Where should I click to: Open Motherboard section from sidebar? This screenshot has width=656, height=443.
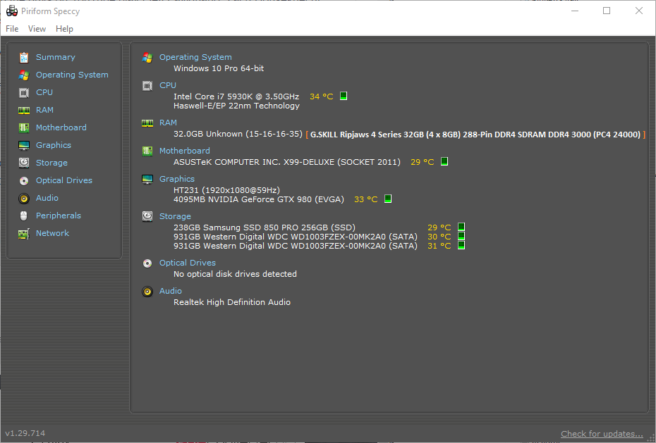coord(61,127)
